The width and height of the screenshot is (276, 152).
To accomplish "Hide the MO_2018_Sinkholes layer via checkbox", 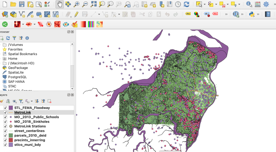I will click(x=5, y=122).
